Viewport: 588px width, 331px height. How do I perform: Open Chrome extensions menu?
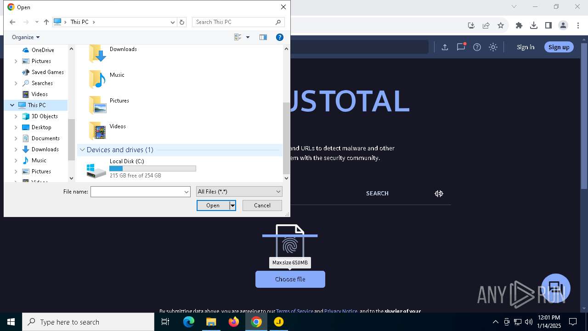tap(519, 25)
